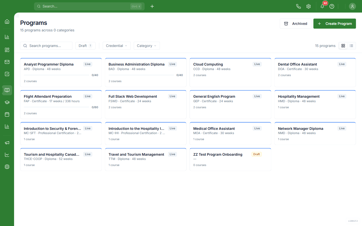The height and width of the screenshot is (226, 362).
Task: Click the Archived button
Action: click(x=296, y=24)
